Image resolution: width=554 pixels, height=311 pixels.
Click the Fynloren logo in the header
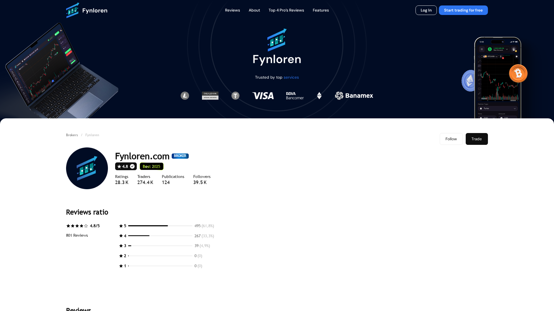point(86,10)
